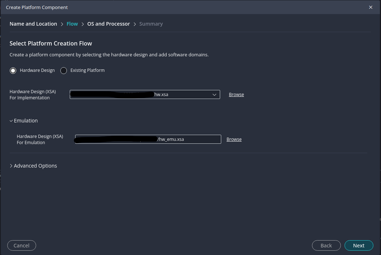Open the hw.xsa implementation combo box
This screenshot has width=381, height=255.
145,95
